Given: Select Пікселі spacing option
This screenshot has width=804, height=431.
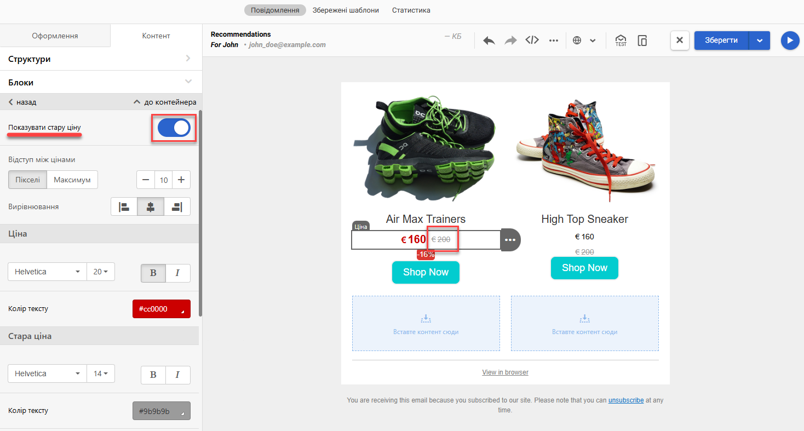Looking at the screenshot, I should 27,180.
